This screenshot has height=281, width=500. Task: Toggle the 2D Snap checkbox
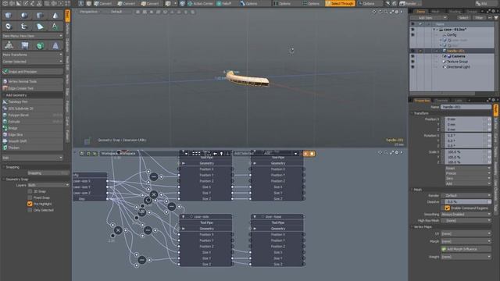click(x=30, y=191)
